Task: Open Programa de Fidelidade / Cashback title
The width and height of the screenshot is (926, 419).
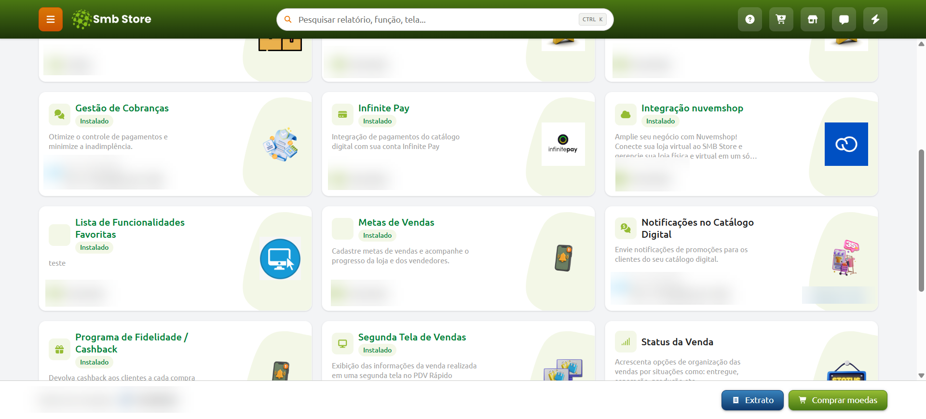Action: 132,343
